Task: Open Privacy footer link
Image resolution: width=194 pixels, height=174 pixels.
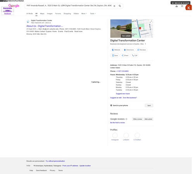Action: pyautogui.click(x=52, y=171)
